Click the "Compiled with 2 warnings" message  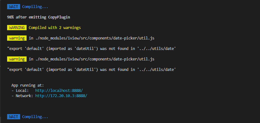pyautogui.click(x=55, y=28)
